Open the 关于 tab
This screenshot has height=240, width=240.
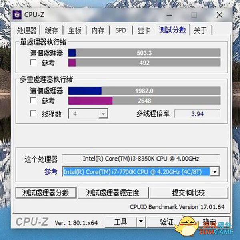click(x=200, y=30)
